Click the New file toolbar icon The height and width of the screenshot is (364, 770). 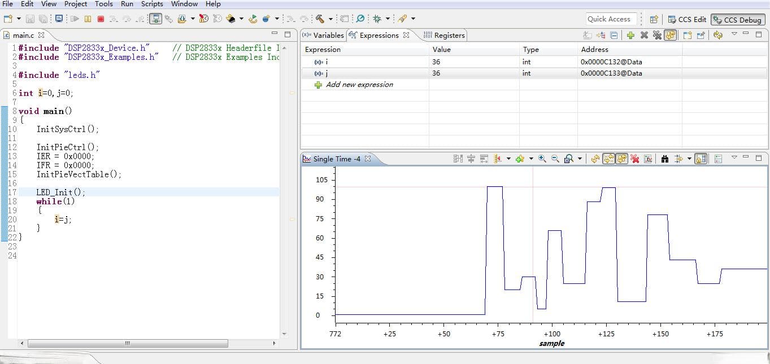[x=7, y=19]
